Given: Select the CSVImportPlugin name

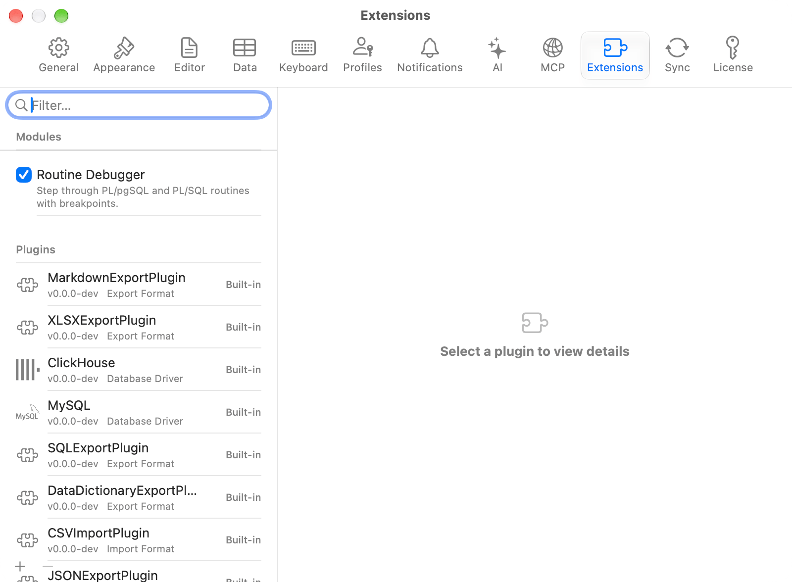Looking at the screenshot, I should tap(99, 533).
